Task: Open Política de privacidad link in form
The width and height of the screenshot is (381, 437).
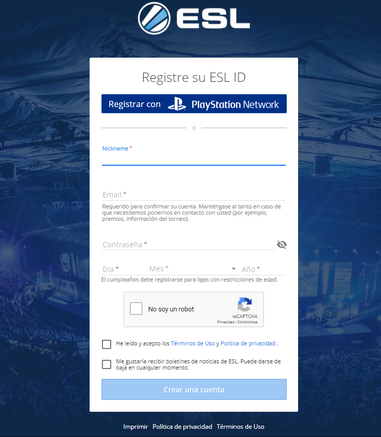Action: point(248,343)
